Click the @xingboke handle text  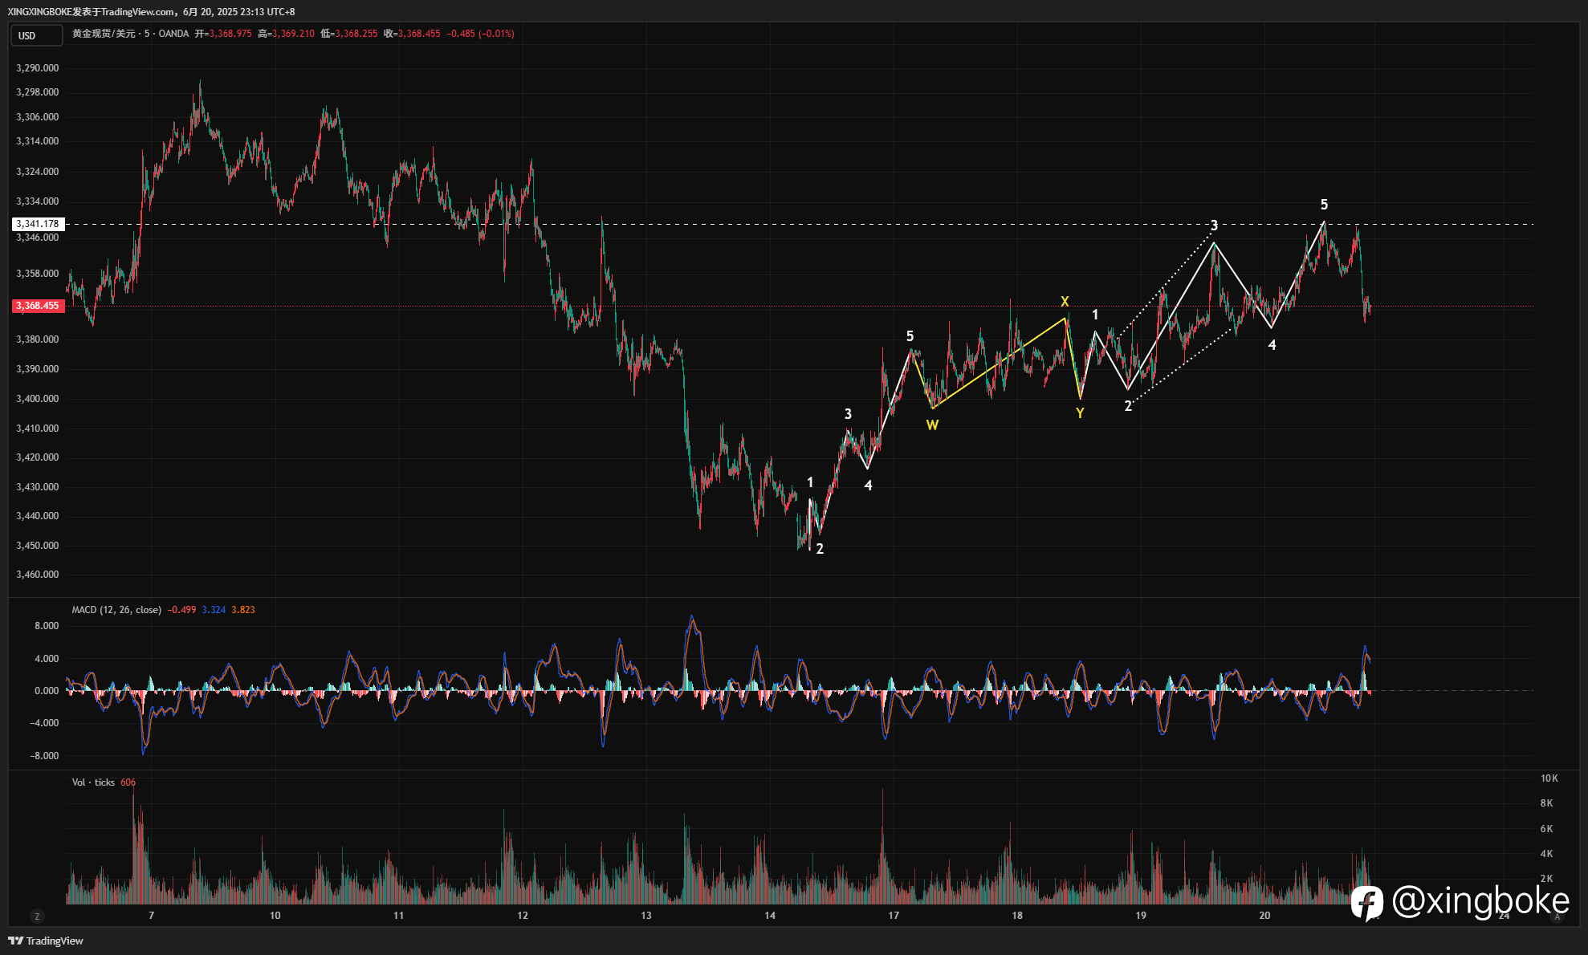tap(1480, 901)
